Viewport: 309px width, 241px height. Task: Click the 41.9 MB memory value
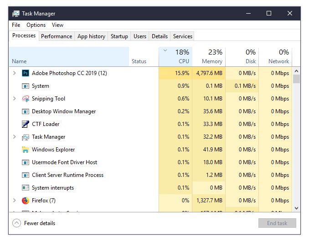coord(213,150)
